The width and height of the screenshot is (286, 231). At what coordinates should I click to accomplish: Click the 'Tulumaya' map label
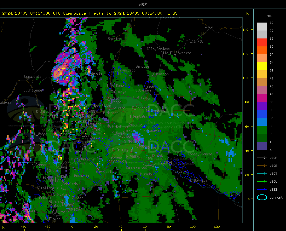(119, 92)
